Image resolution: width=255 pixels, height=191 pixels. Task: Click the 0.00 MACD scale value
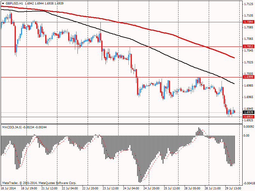click(247, 136)
